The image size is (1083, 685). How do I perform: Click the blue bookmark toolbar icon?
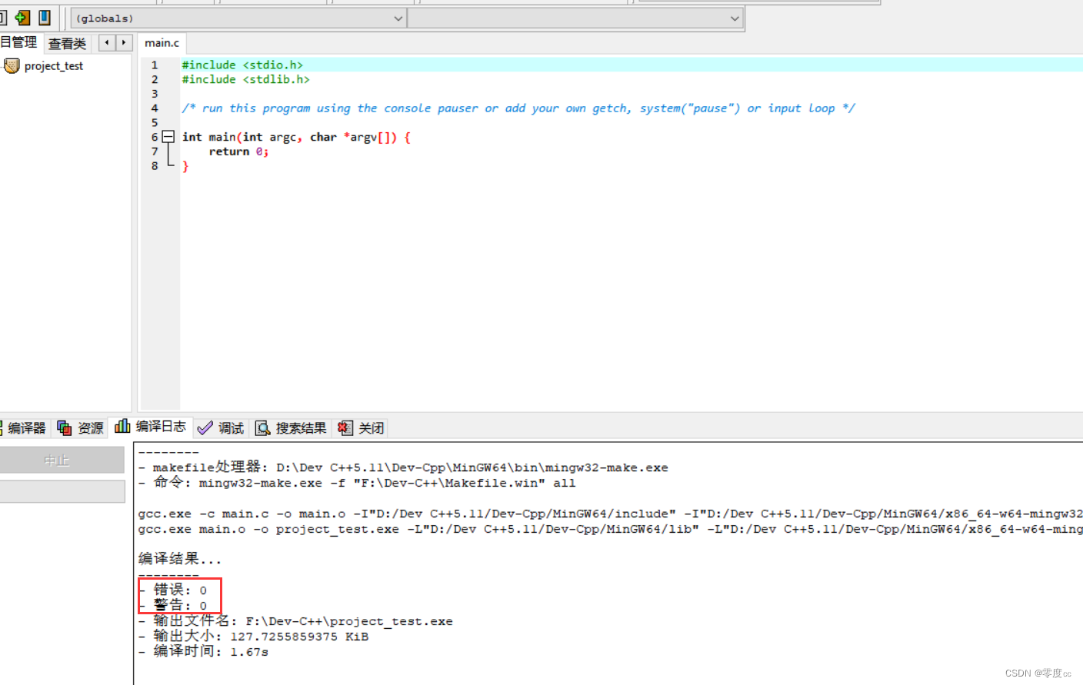pos(45,17)
